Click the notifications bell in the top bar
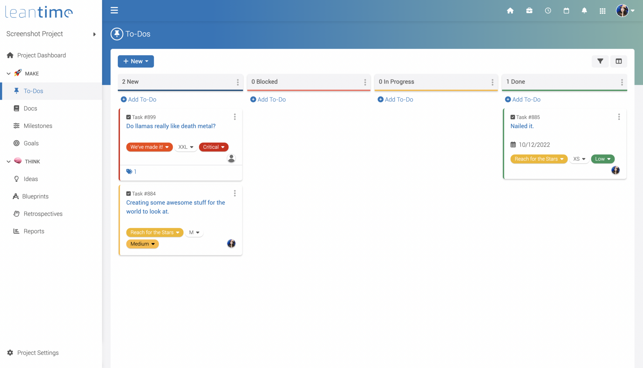 coord(584,10)
